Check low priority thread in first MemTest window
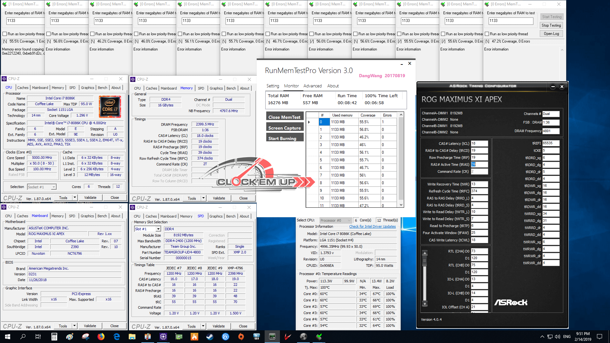Viewport: 610px width, 343px height. click(x=5, y=34)
